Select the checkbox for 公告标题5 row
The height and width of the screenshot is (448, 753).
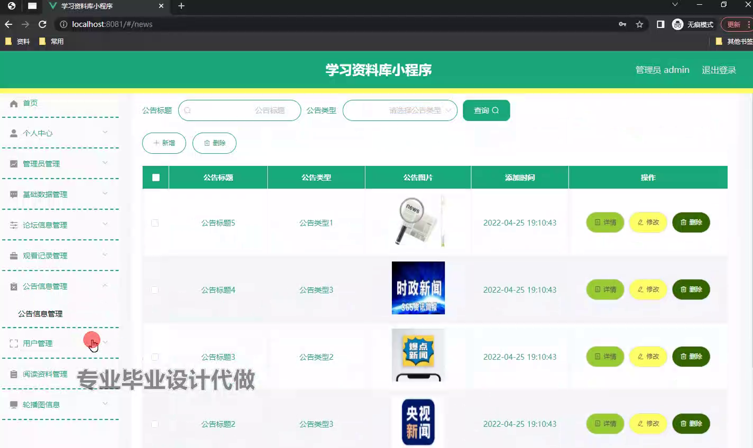155,223
